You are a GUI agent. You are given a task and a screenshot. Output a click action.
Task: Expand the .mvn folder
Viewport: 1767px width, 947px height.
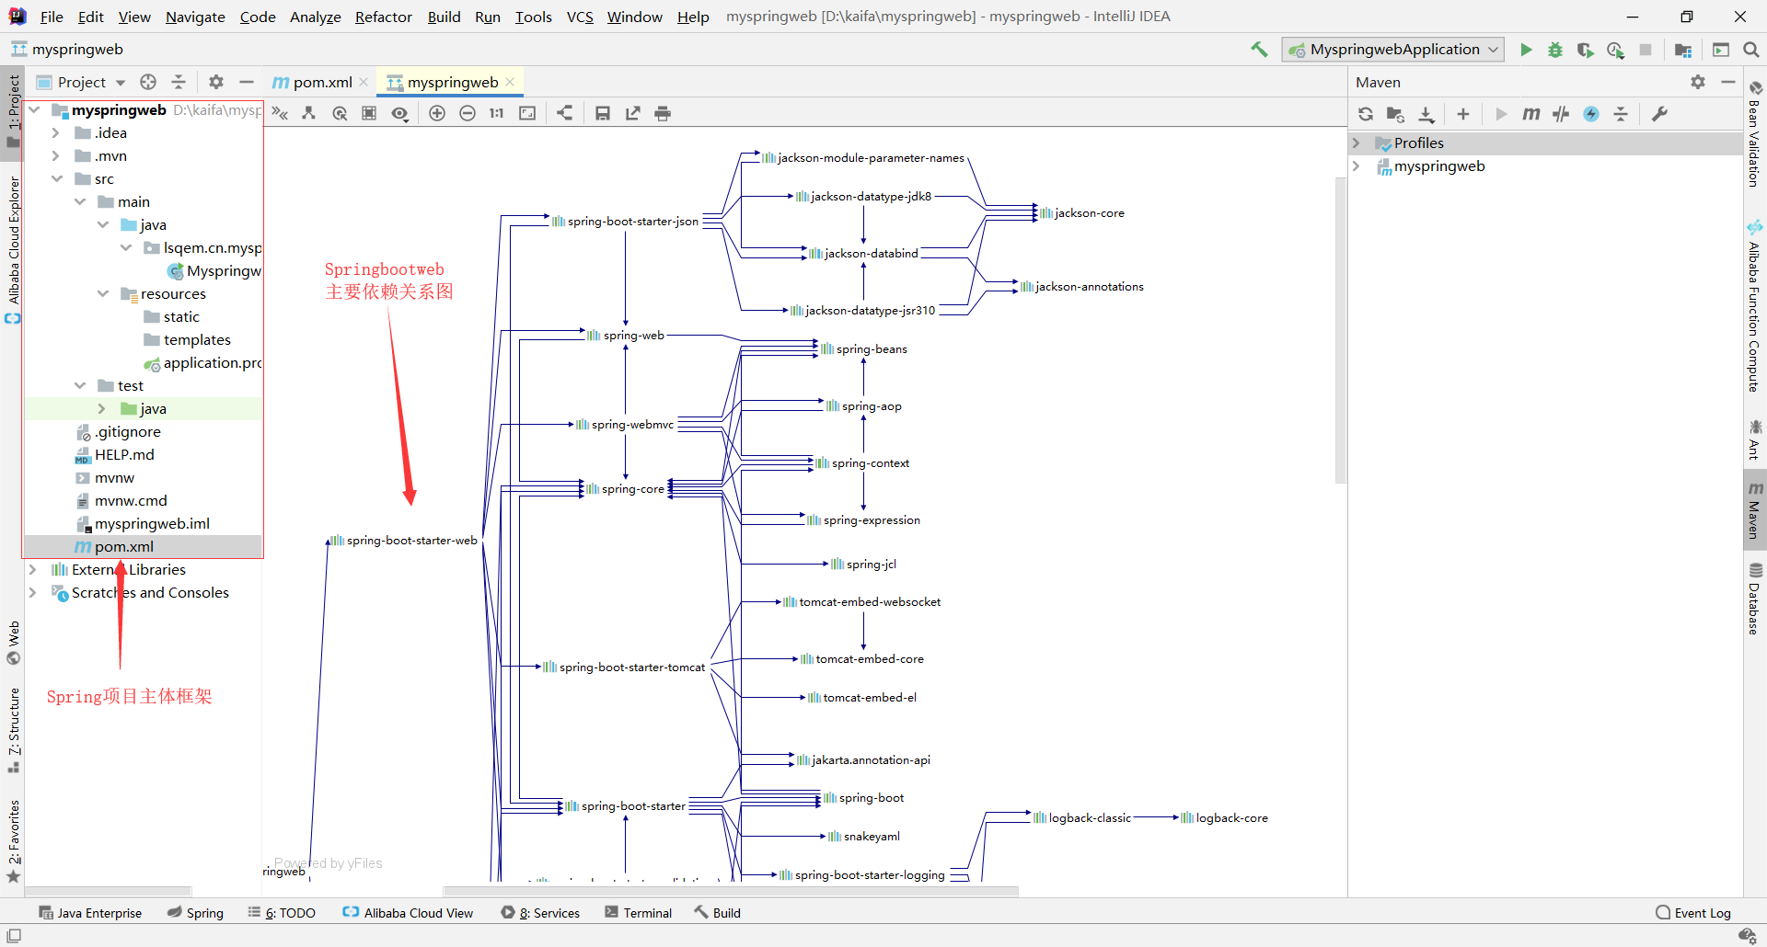55,156
